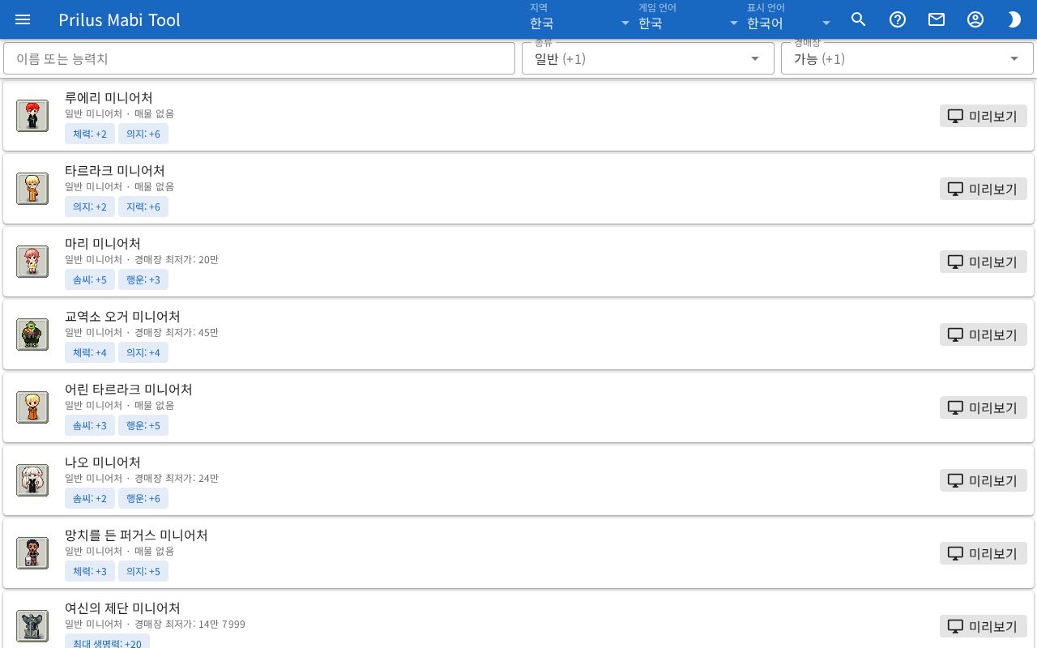The image size is (1037, 648).
Task: Click the 타르라크 미니어처 portrait icon
Action: [32, 189]
